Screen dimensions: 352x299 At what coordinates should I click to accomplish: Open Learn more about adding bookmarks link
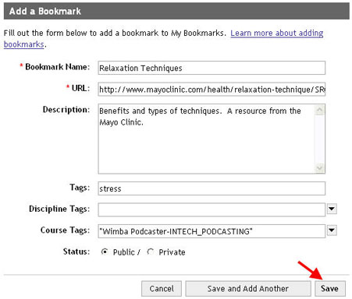click(276, 33)
